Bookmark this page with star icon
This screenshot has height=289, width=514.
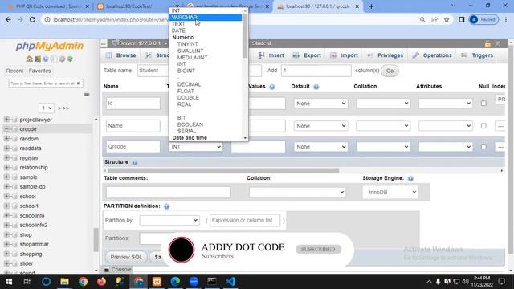(447, 19)
